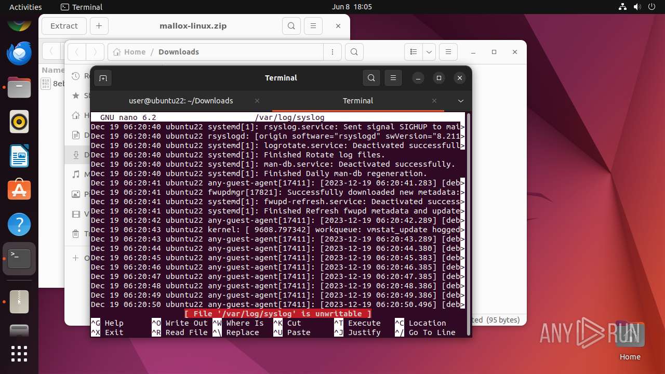Click ^G Help shortcut in nano

107,323
